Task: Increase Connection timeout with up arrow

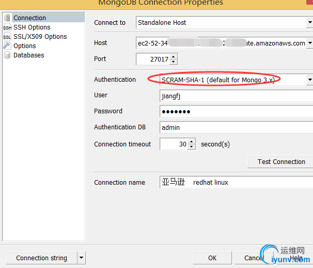Action: point(192,142)
